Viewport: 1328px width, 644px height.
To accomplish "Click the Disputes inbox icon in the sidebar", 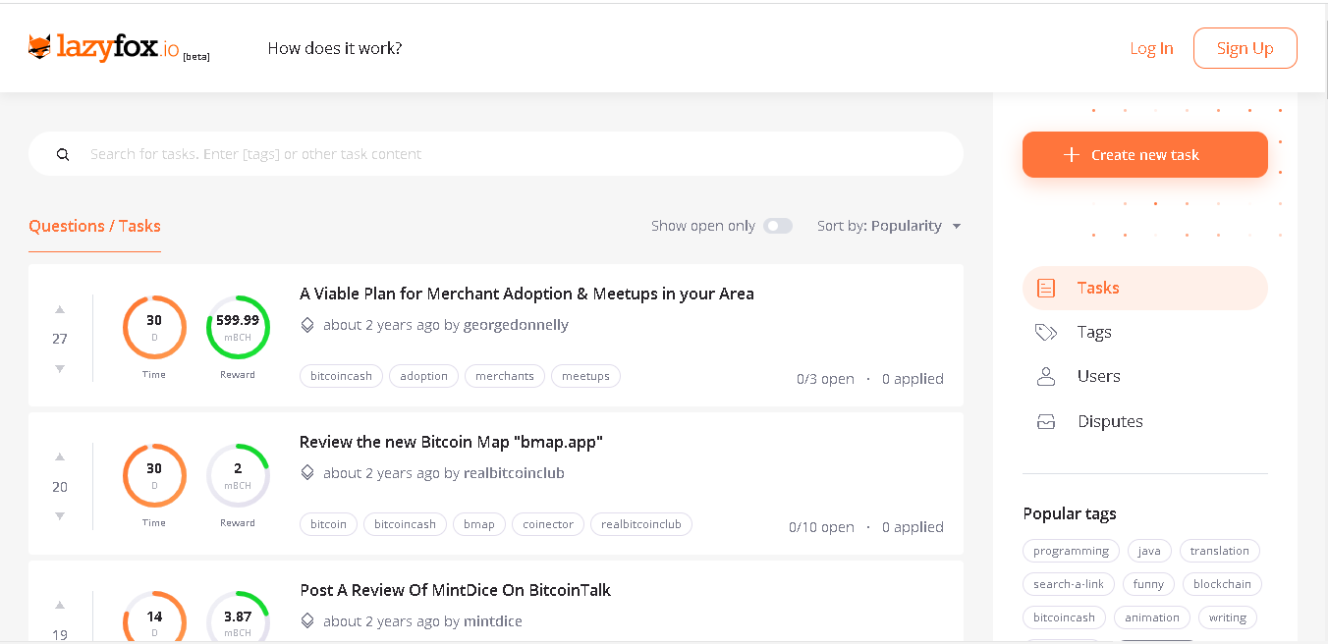I will pyautogui.click(x=1046, y=422).
